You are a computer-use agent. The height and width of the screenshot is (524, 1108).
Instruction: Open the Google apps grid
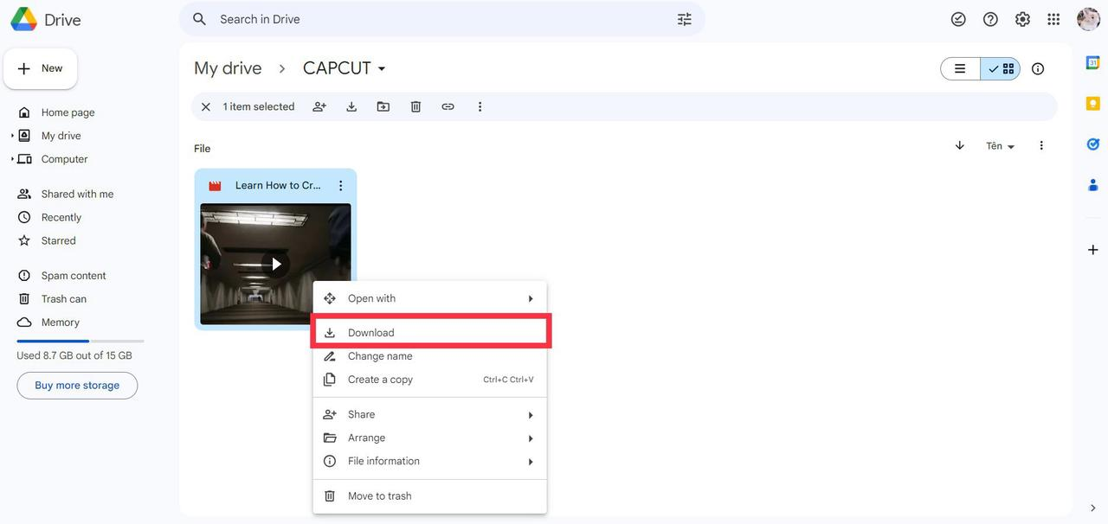[x=1053, y=19]
